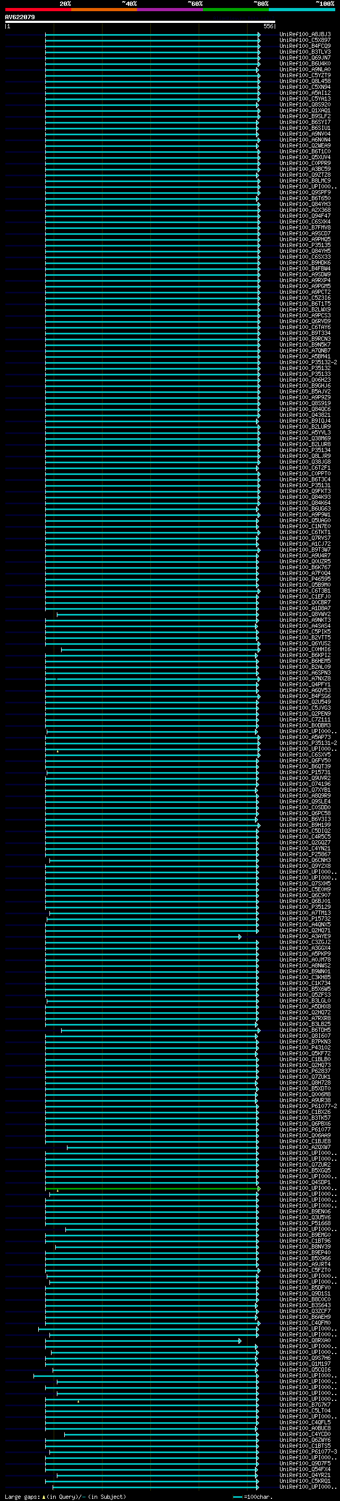Click UniRef100_C0PPR9 label

[x=305, y=163]
